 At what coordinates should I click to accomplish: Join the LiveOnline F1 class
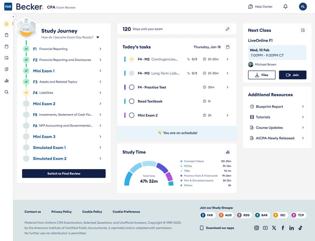click(x=293, y=75)
